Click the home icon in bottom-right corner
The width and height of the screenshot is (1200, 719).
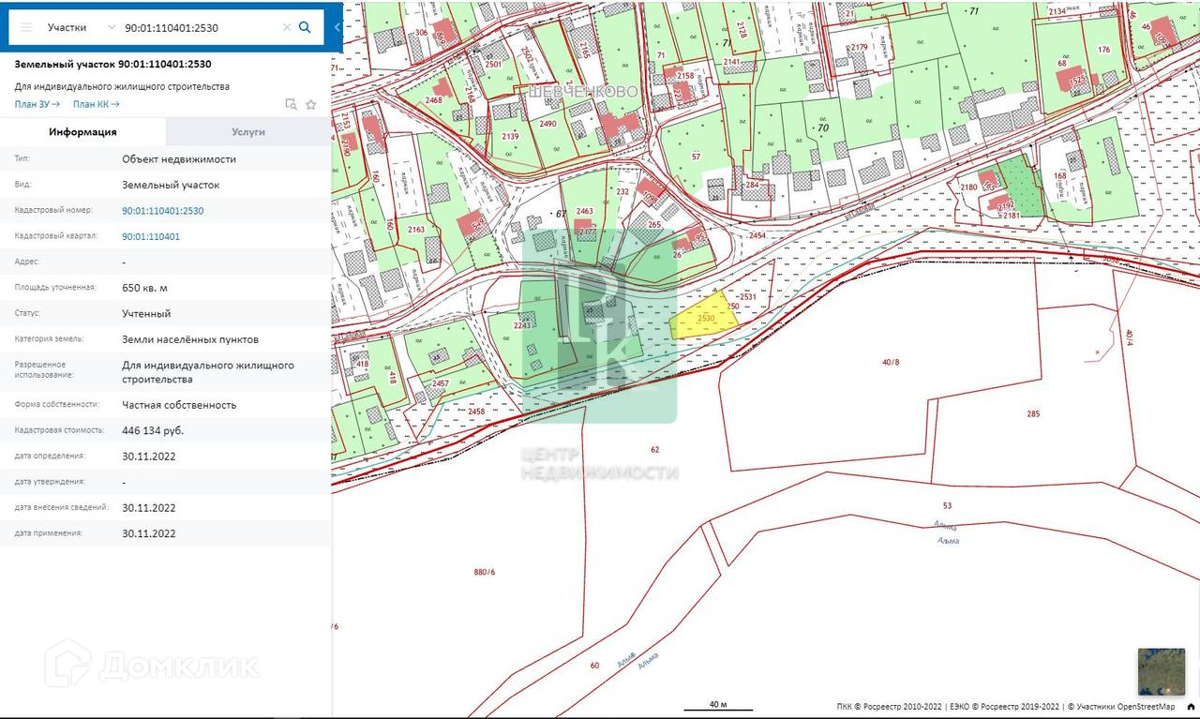click(x=1190, y=707)
